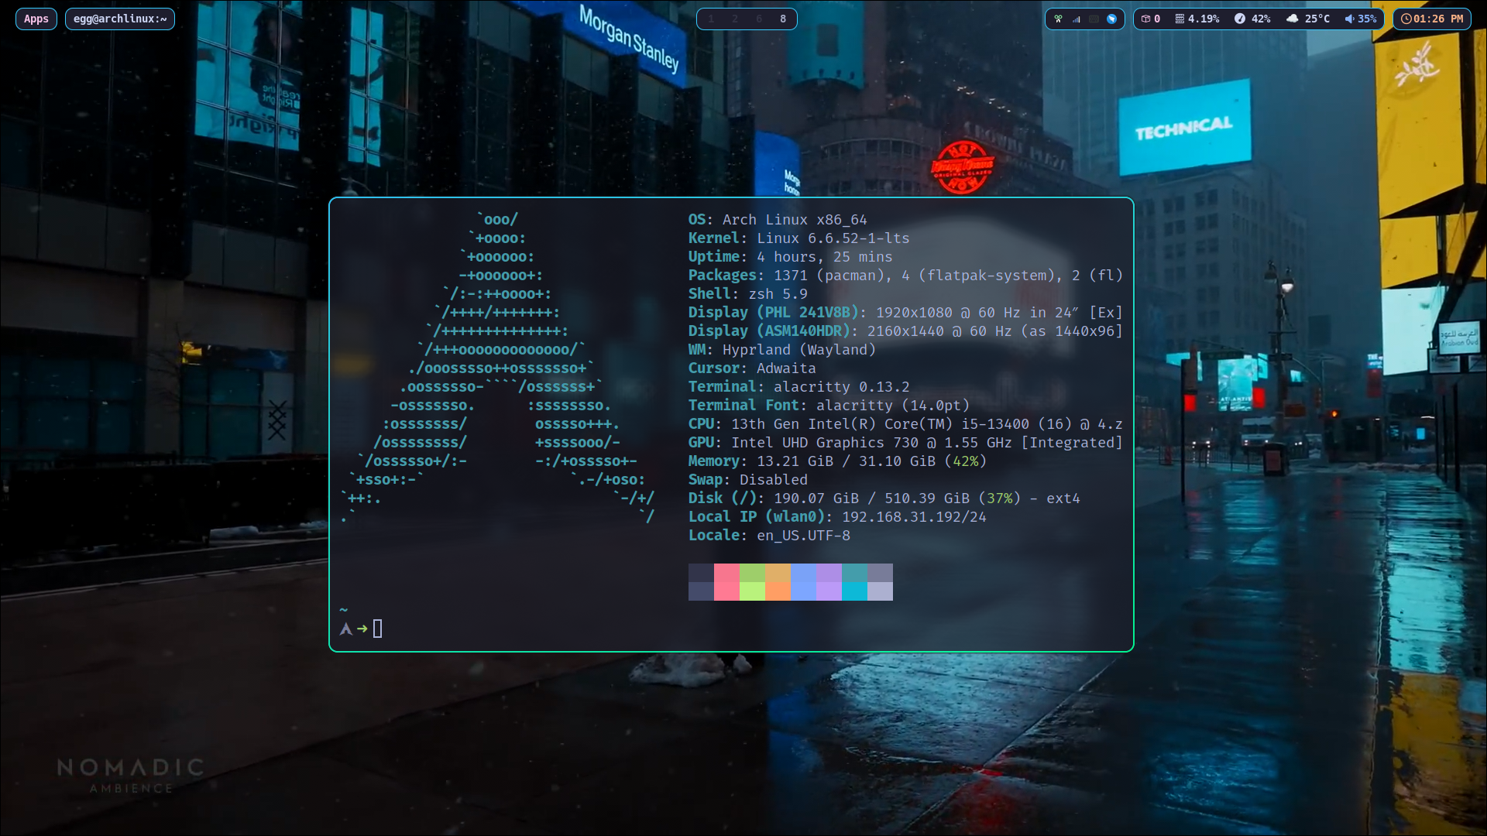Click the memory usage 4.19% module
Viewport: 1487px width, 836px height.
[x=1197, y=19]
